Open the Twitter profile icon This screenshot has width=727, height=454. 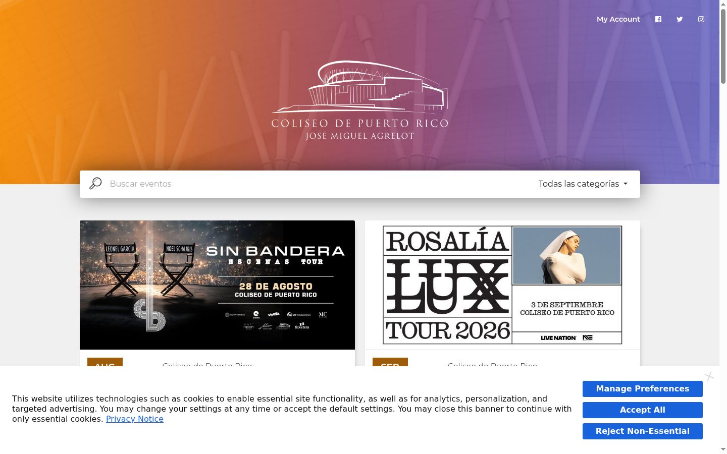coord(680,19)
